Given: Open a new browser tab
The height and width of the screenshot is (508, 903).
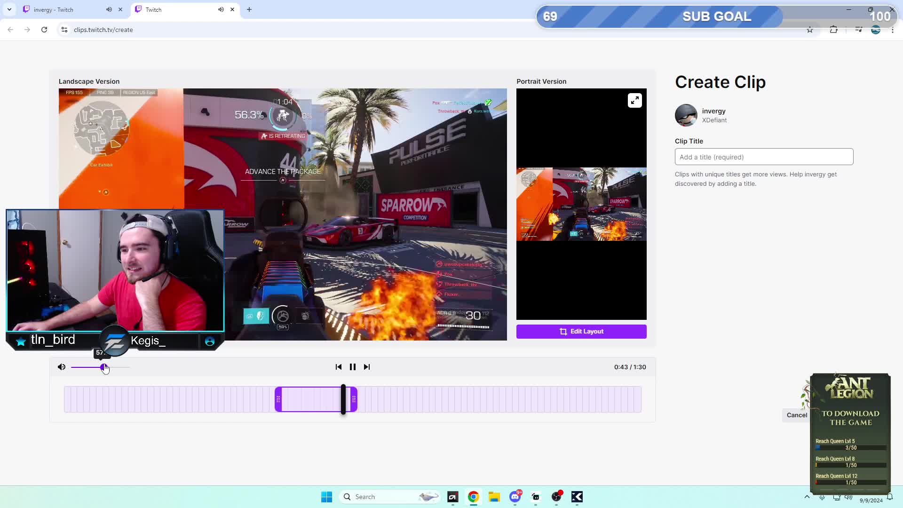Looking at the screenshot, I should pyautogui.click(x=249, y=9).
